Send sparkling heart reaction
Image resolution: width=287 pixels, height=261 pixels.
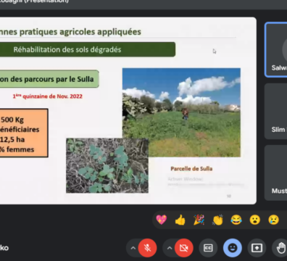[162, 220]
